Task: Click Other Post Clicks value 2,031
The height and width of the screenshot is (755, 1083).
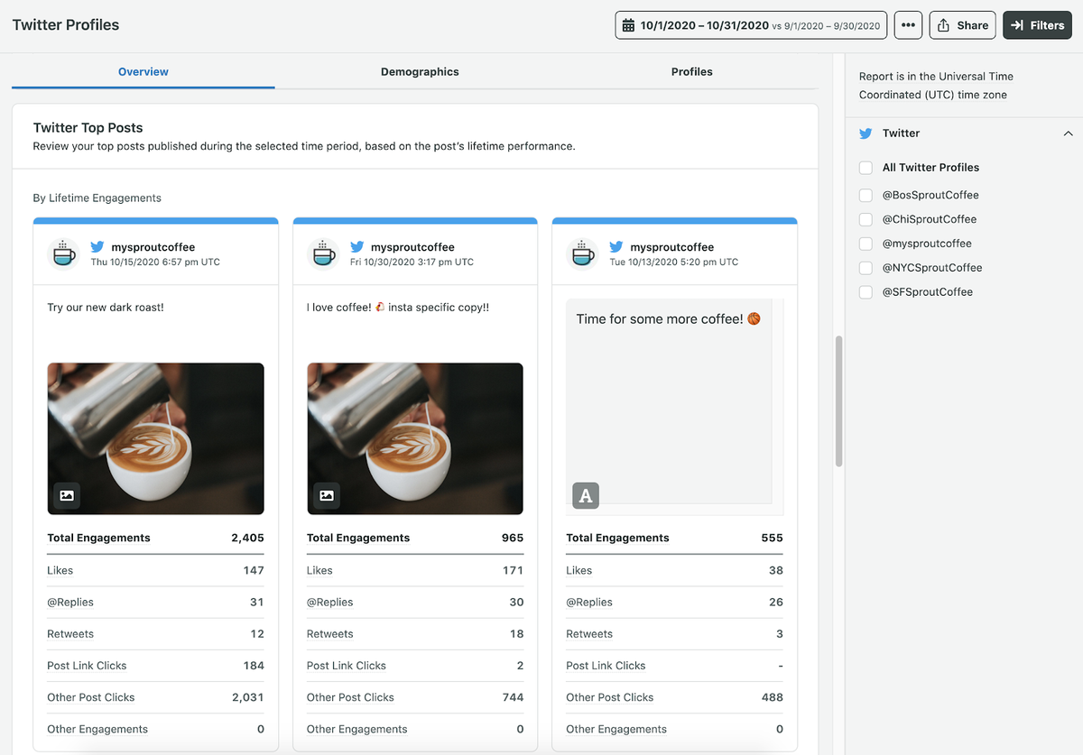Action: coord(248,697)
